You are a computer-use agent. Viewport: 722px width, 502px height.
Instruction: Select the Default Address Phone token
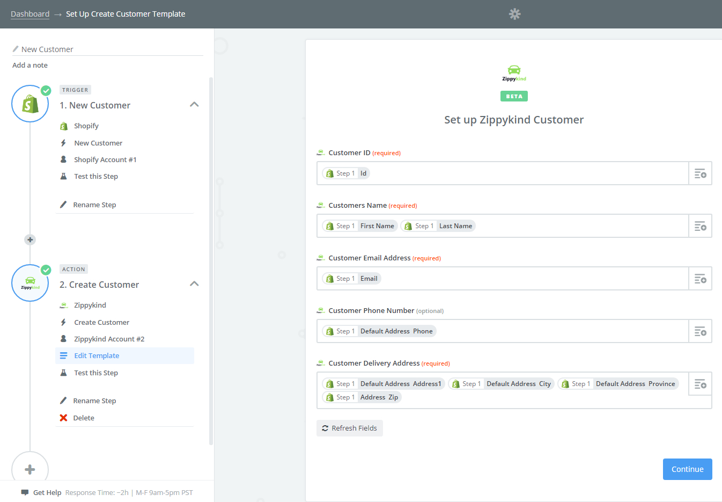(x=379, y=331)
